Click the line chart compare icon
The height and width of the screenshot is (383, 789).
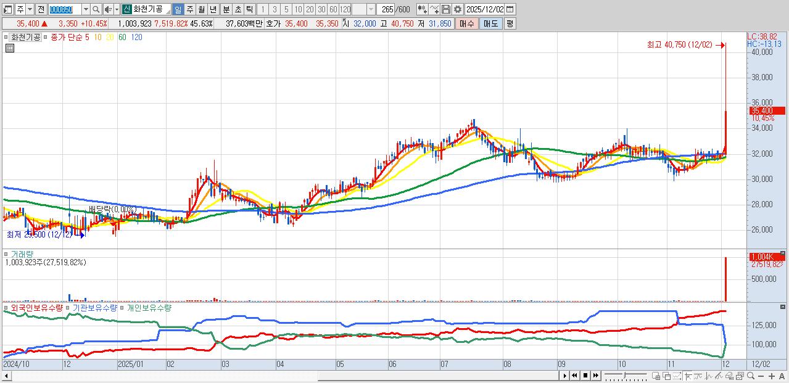[x=434, y=9]
